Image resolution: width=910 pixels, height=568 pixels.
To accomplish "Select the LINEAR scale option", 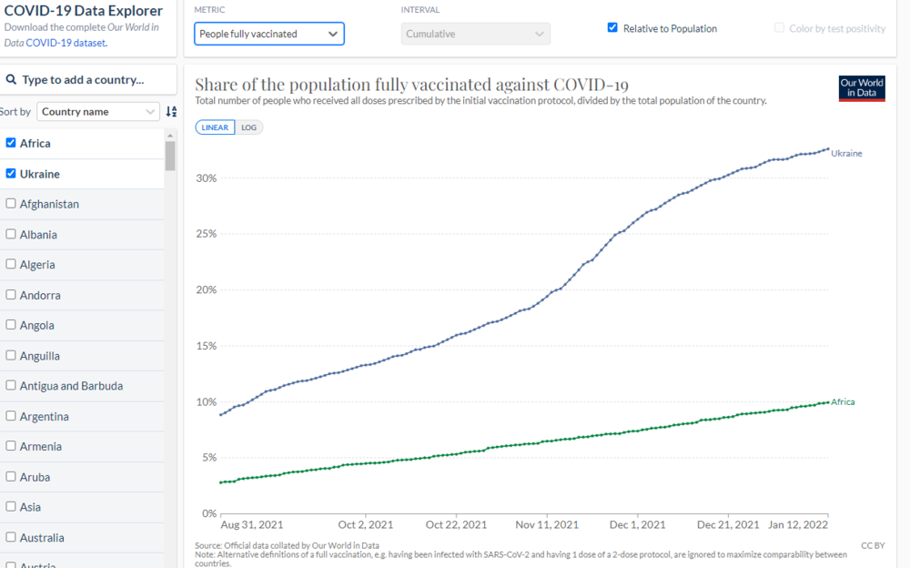I will pyautogui.click(x=215, y=127).
